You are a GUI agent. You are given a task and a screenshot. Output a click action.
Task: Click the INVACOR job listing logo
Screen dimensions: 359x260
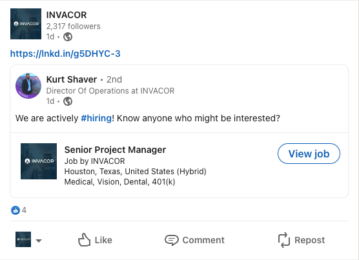[39, 161]
